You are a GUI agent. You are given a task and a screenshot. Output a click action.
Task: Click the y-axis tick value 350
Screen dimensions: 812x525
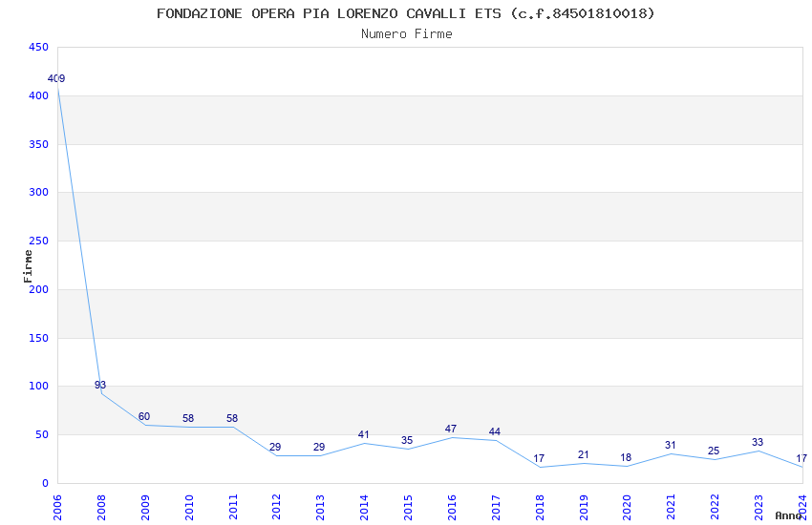[39, 144]
